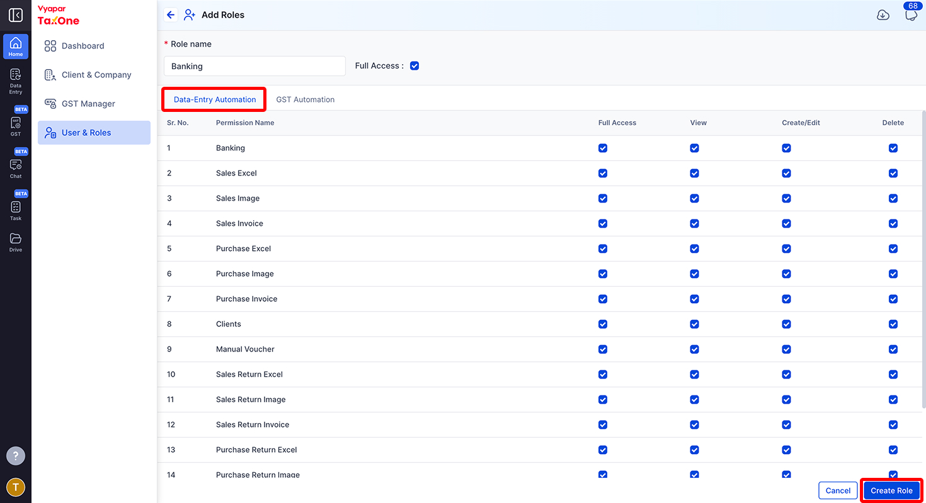The width and height of the screenshot is (926, 503).
Task: Click the Vyapar TaxOne logo
Action: 59,16
